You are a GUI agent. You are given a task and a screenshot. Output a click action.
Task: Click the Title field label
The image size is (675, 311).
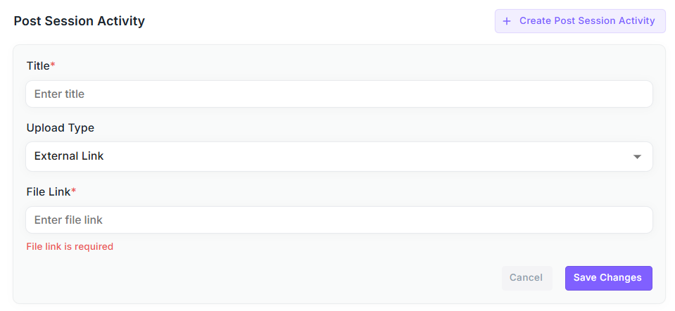pos(38,66)
